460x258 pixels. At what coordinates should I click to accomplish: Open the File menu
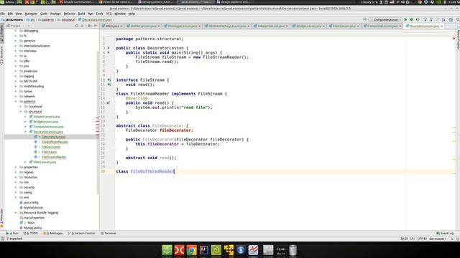point(3,14)
